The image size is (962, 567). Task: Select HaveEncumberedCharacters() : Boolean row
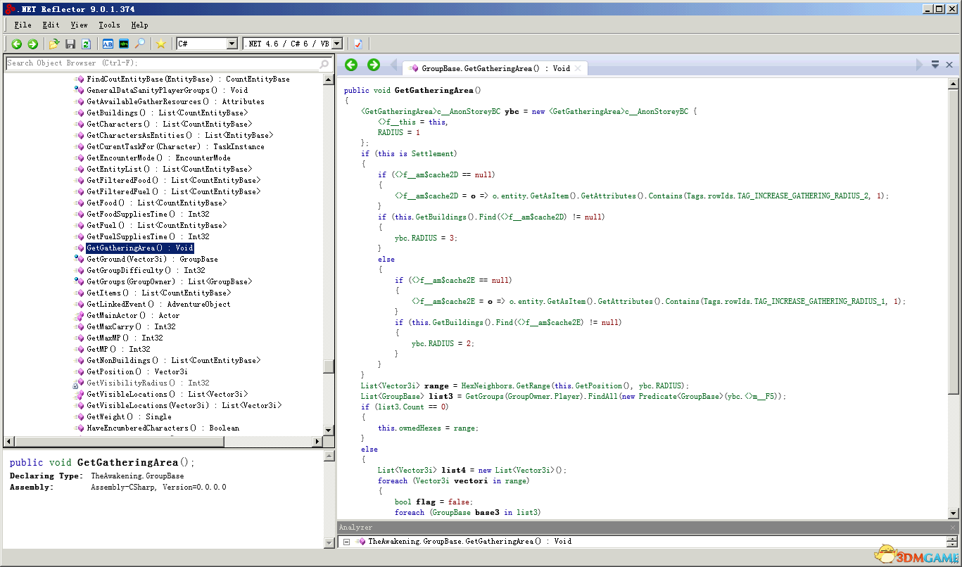[x=163, y=428]
